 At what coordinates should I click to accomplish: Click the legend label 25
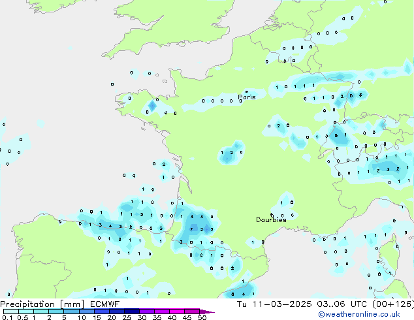click(x=127, y=317)
